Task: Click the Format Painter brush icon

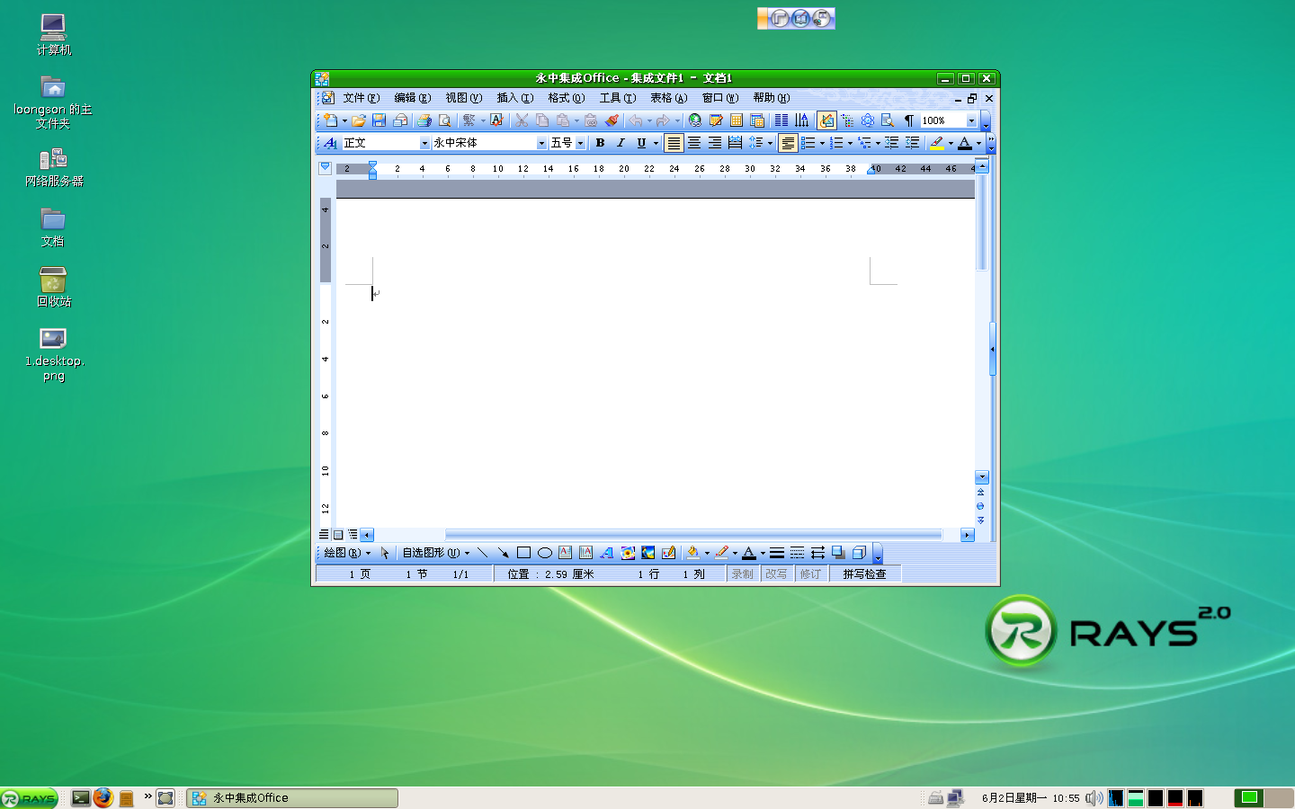Action: (612, 120)
